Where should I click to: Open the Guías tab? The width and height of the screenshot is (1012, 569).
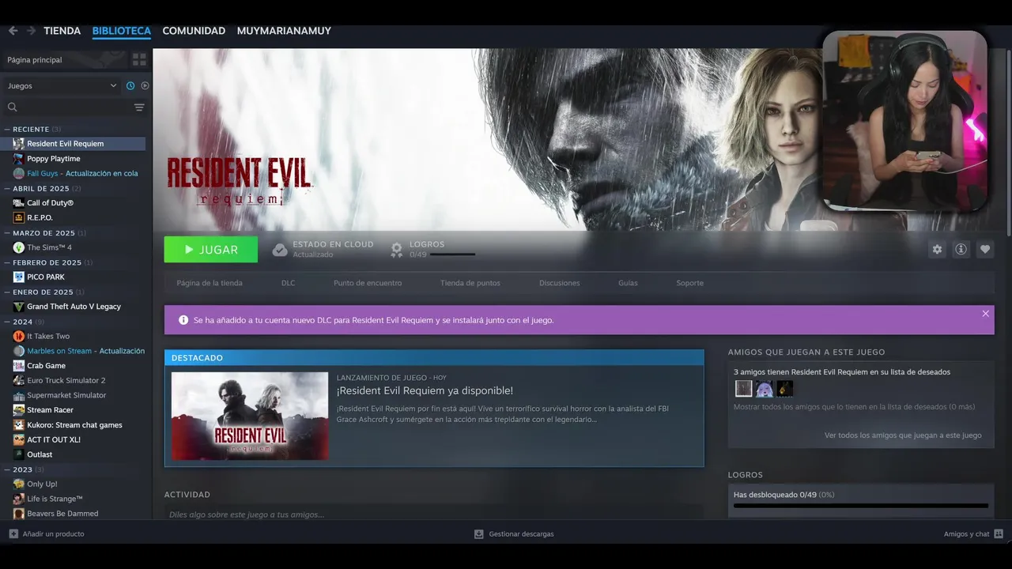[x=628, y=283]
